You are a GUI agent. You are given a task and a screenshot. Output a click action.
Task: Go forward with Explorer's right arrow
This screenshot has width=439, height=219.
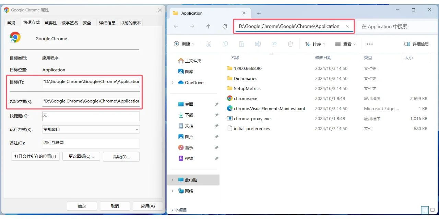pyautogui.click(x=192, y=26)
